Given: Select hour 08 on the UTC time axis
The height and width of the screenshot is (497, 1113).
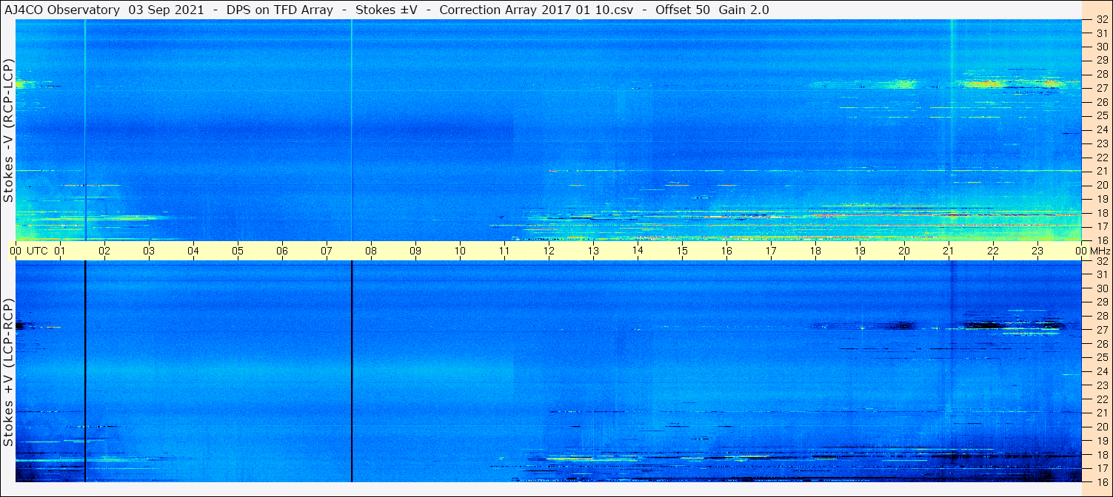Looking at the screenshot, I should pos(371,251).
